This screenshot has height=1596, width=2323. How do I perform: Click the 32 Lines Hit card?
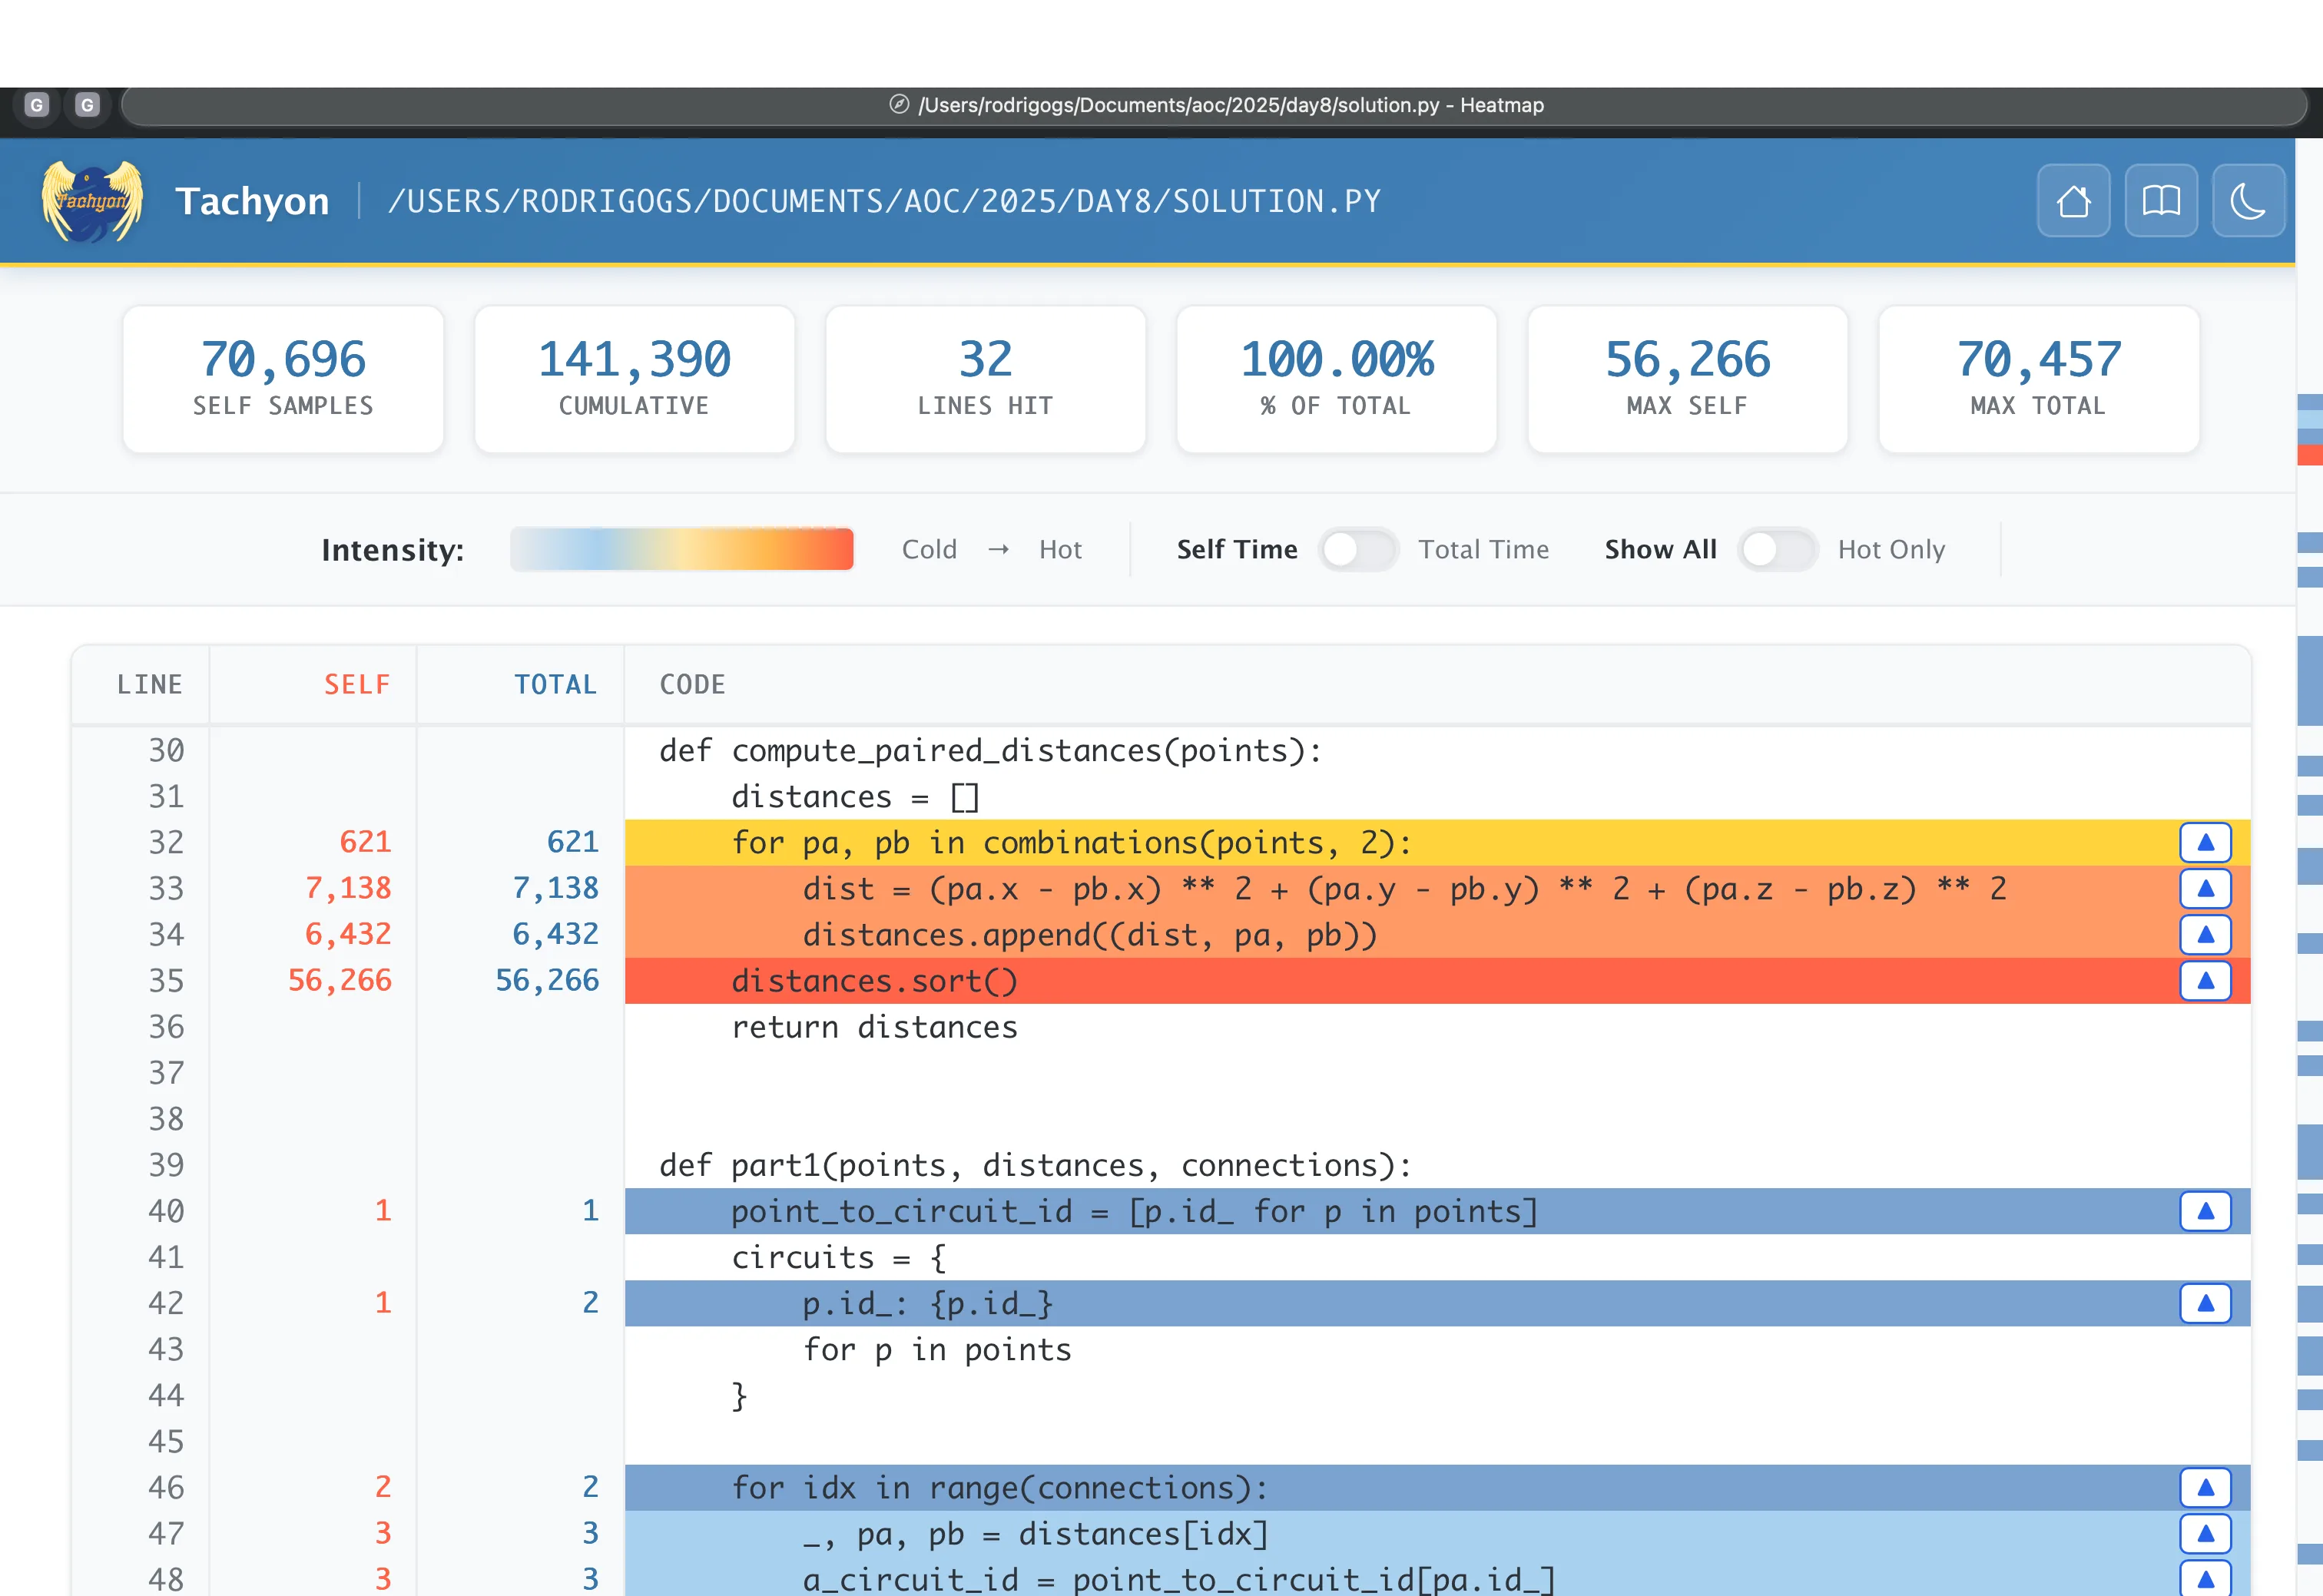coord(985,379)
